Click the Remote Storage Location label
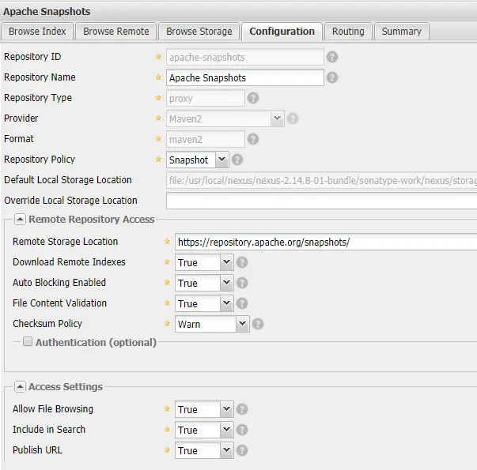This screenshot has width=477, height=470. [x=65, y=242]
